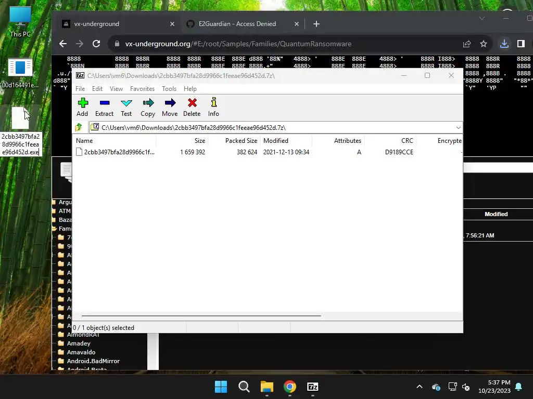Open a new Chrome tab

[316, 24]
